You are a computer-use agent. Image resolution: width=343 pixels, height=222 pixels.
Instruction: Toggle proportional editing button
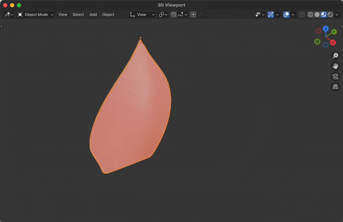point(193,15)
